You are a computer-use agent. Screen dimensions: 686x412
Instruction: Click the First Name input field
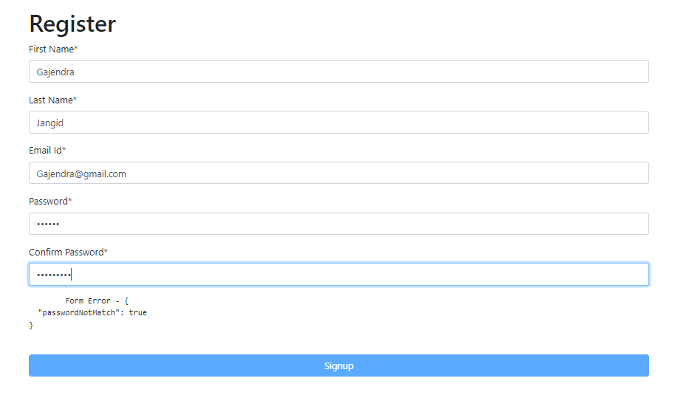click(338, 72)
